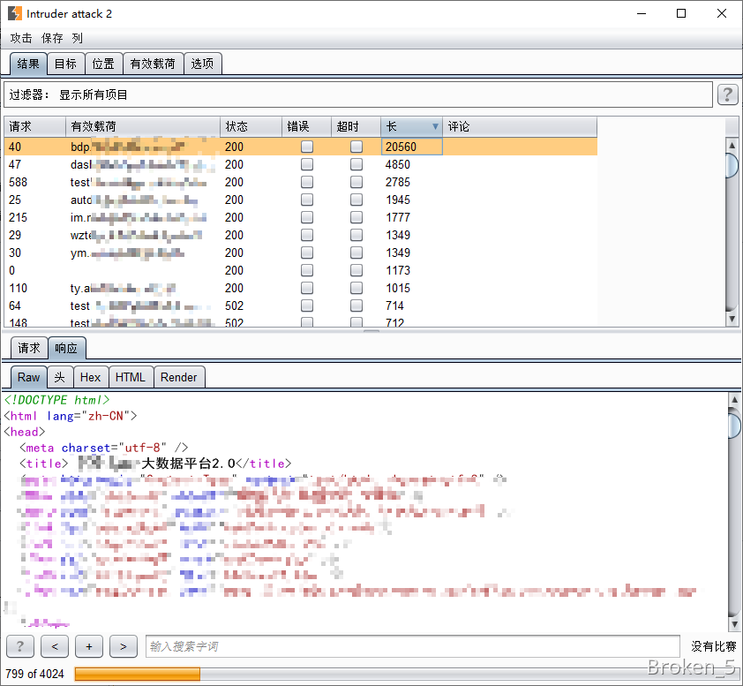Click the filter help question mark icon
Viewport: 743px width, 686px height.
(x=727, y=94)
